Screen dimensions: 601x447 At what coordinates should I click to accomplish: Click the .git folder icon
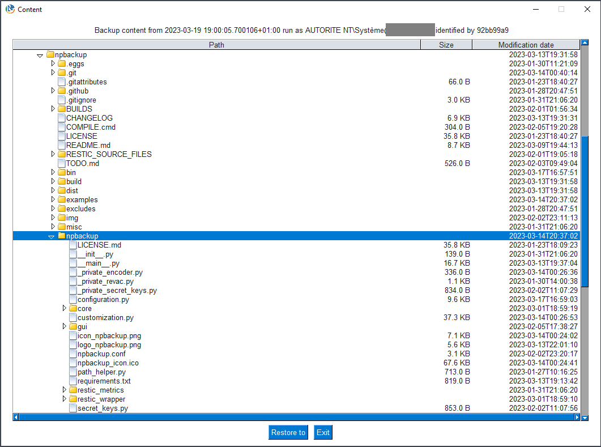point(62,73)
